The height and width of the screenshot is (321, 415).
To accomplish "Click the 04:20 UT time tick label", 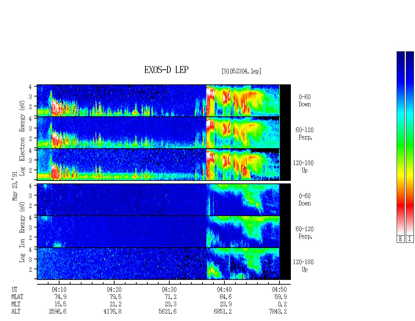I will click(x=114, y=289).
